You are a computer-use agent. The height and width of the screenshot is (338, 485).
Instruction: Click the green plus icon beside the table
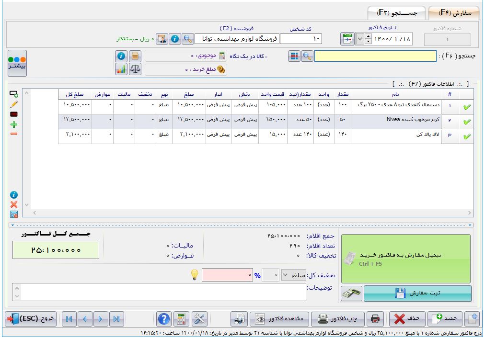[x=14, y=124]
